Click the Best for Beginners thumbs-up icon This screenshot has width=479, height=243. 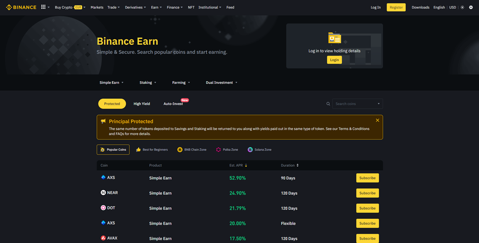[x=139, y=150]
